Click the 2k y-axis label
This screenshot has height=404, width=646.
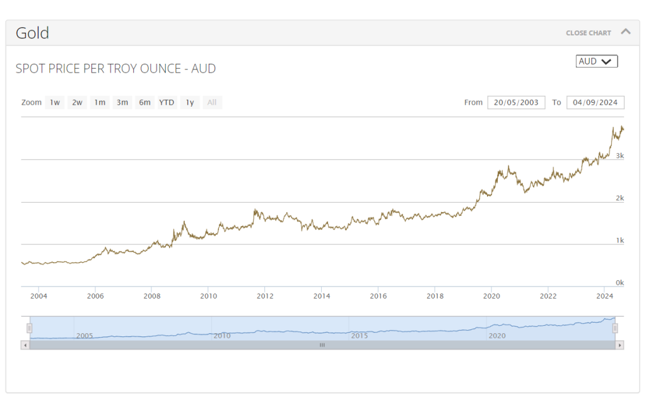coord(620,198)
